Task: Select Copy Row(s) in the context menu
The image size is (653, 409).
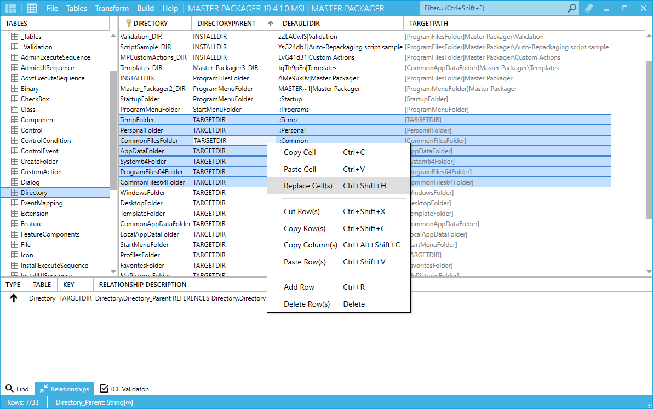Action: click(339, 228)
